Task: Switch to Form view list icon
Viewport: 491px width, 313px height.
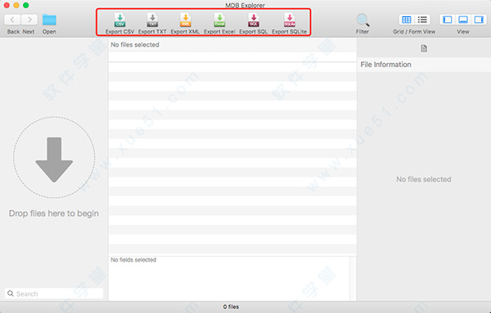Action: (422, 20)
